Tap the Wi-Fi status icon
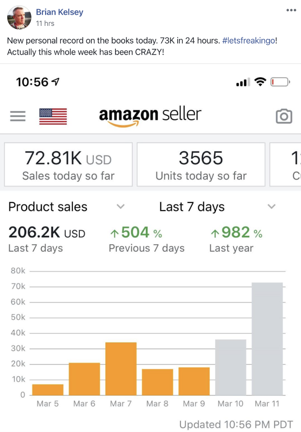Image resolution: width=301 pixels, height=432 pixels. point(260,82)
